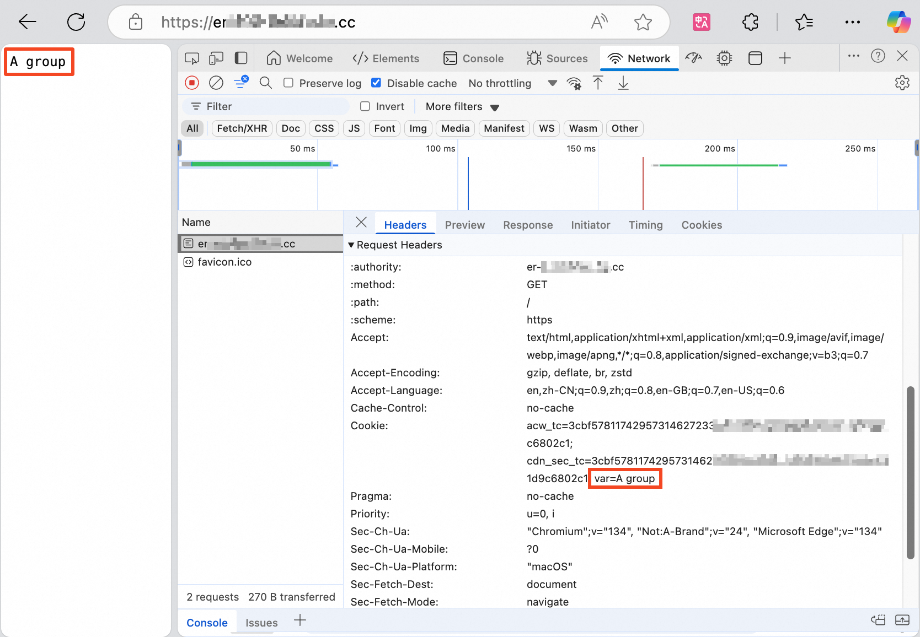Reload the page with the refresh icon
The height and width of the screenshot is (637, 920).
pos(76,22)
